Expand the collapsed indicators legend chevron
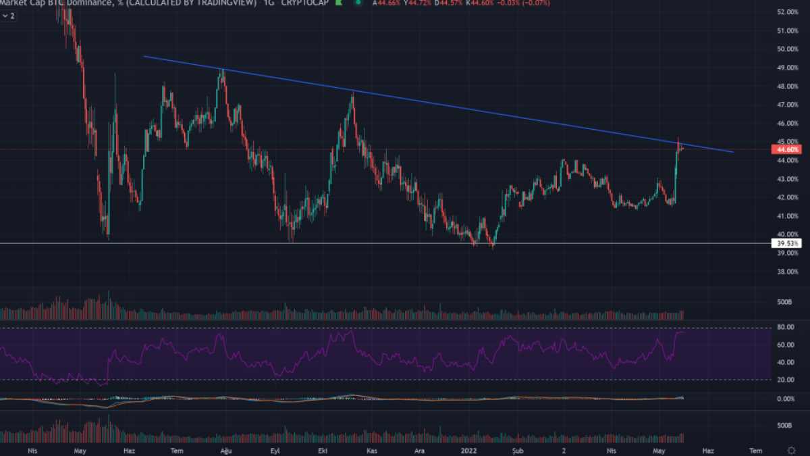 click(x=4, y=15)
